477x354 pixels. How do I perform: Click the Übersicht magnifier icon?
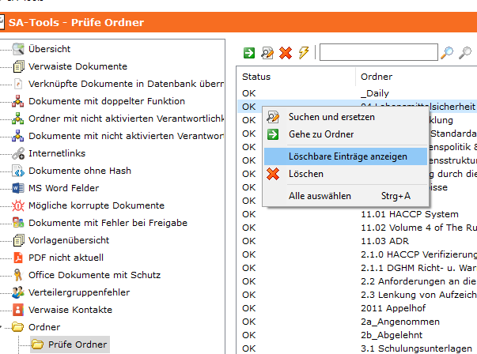tap(18, 49)
